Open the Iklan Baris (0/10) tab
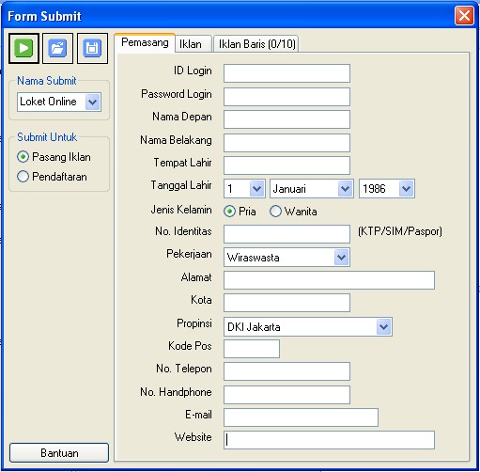 click(x=256, y=44)
